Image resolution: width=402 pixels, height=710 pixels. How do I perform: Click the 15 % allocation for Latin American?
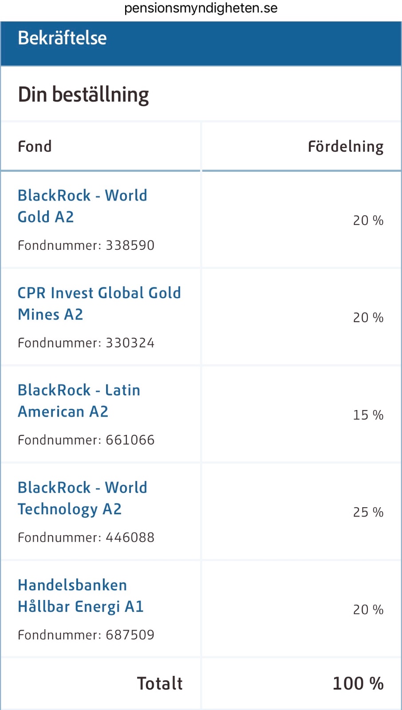click(368, 415)
